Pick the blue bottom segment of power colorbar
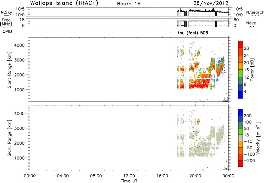The height and width of the screenshot is (183, 264). point(241,95)
